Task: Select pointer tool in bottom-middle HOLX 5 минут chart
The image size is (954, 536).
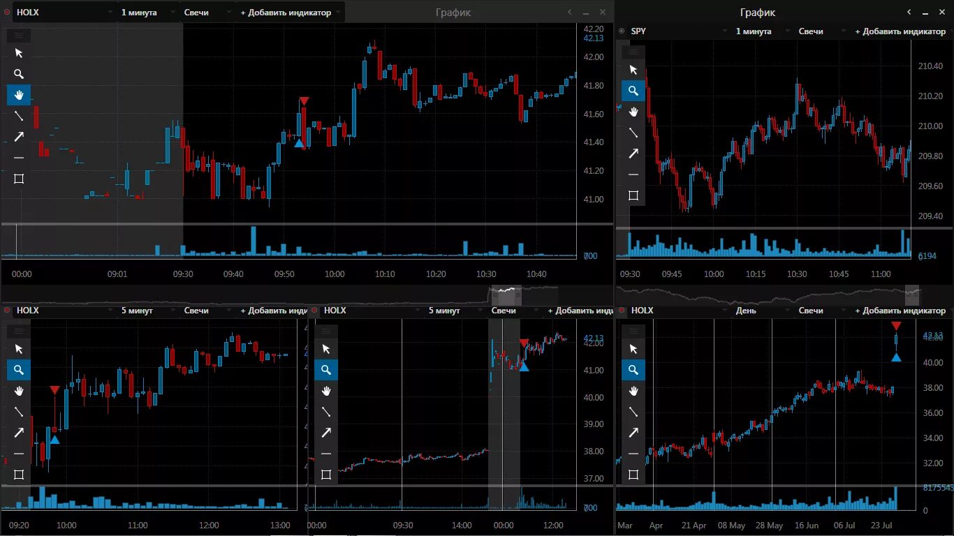Action: coord(326,349)
